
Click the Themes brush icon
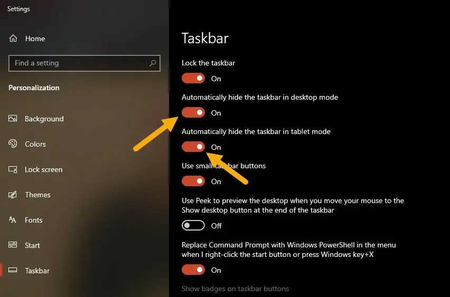tap(13, 195)
